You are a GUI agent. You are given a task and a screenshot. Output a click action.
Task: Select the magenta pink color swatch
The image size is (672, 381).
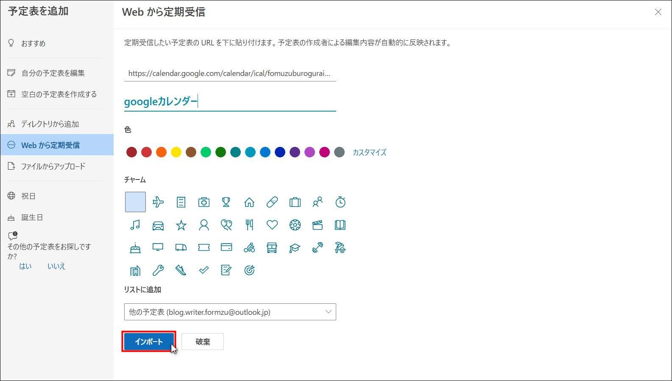pos(324,152)
